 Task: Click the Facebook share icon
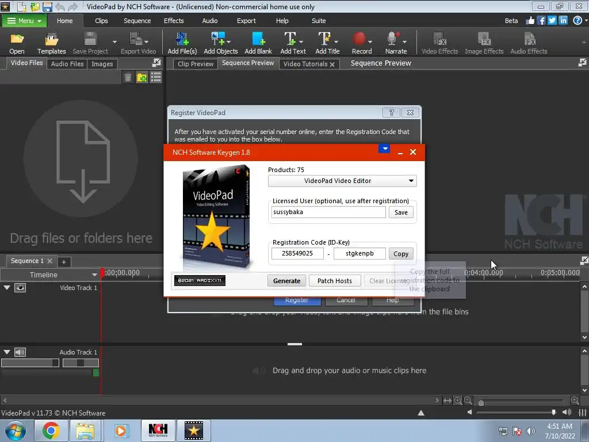[x=541, y=21]
